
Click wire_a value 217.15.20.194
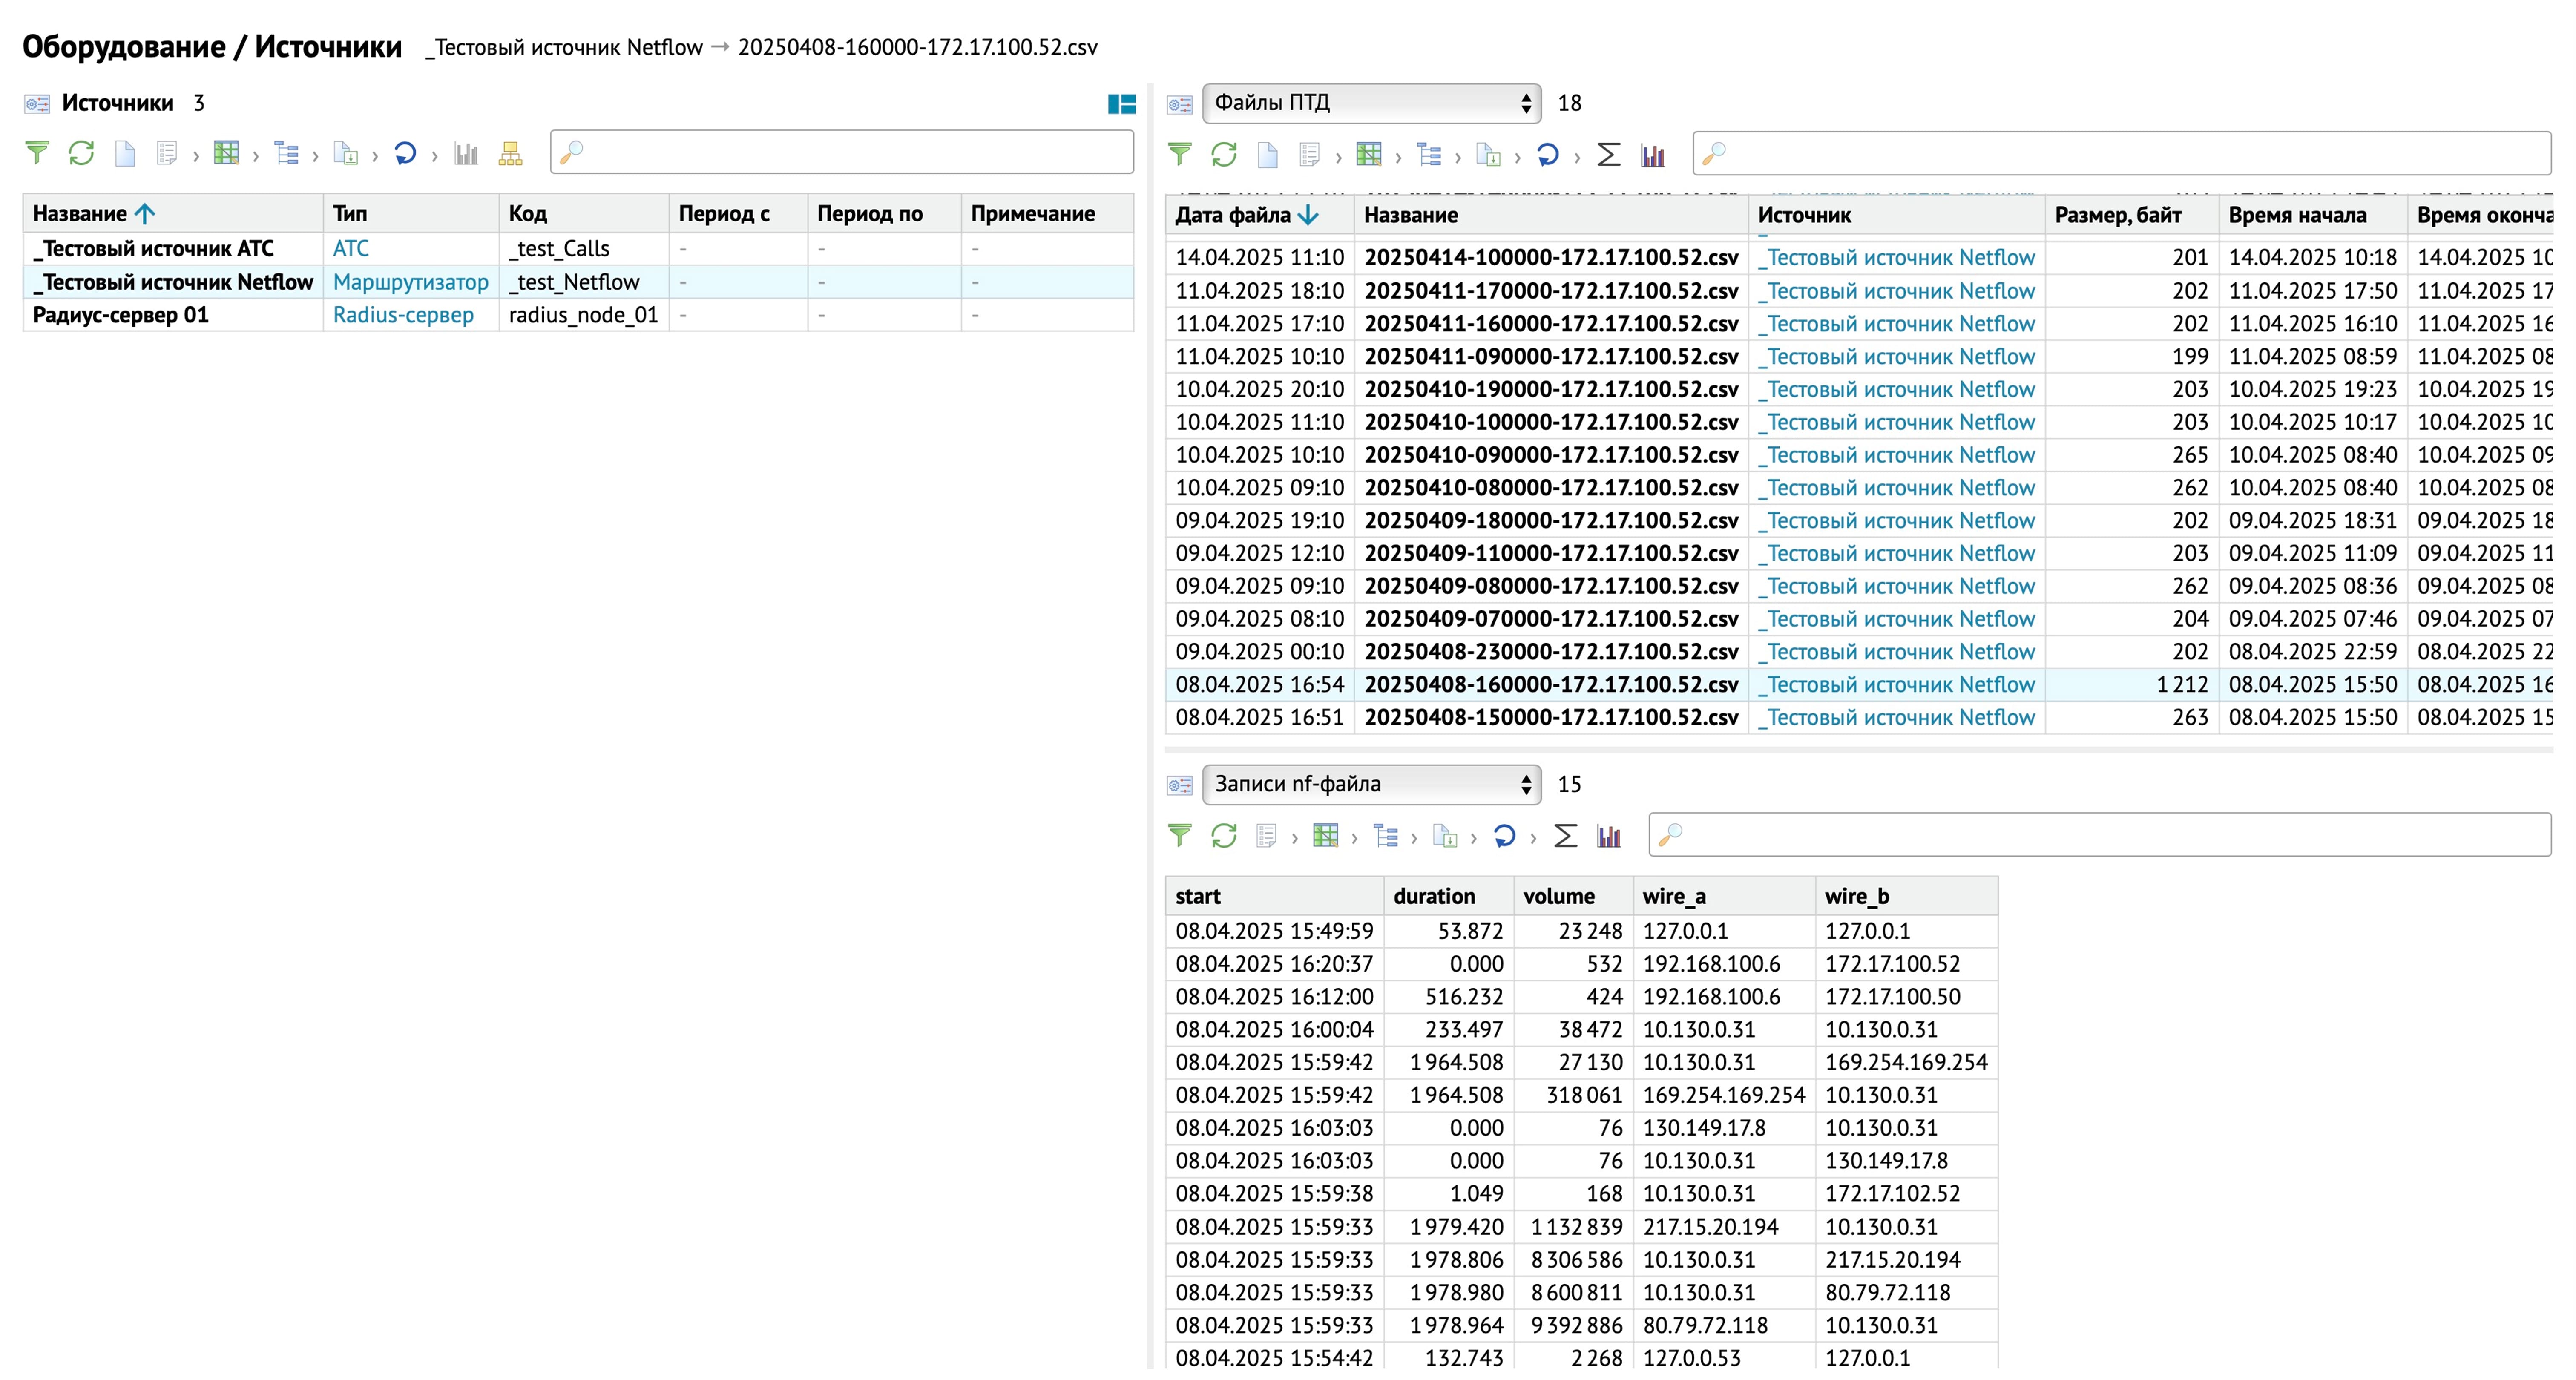(1710, 1227)
